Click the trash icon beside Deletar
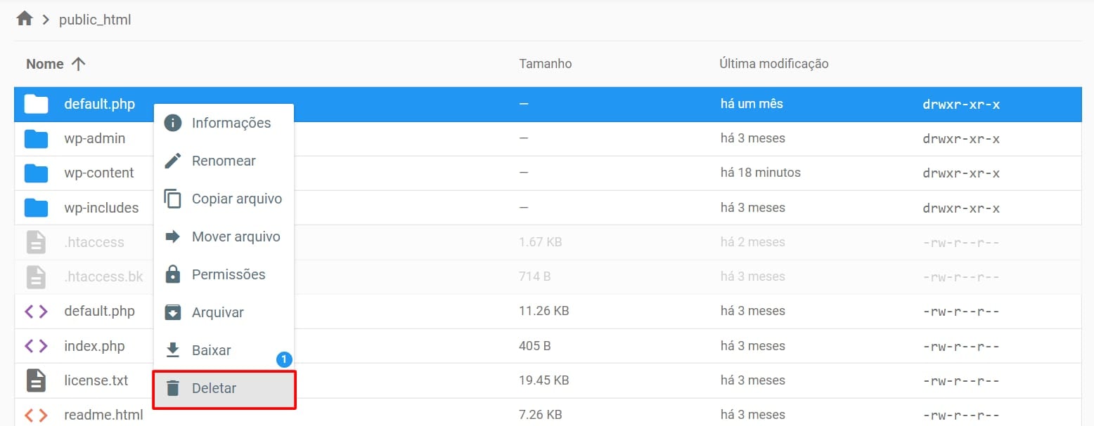1094x426 pixels. (172, 388)
